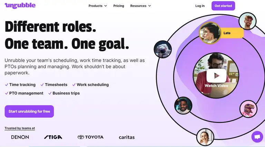Open the Pricing page
The width and height of the screenshot is (265, 147).
tap(119, 6)
